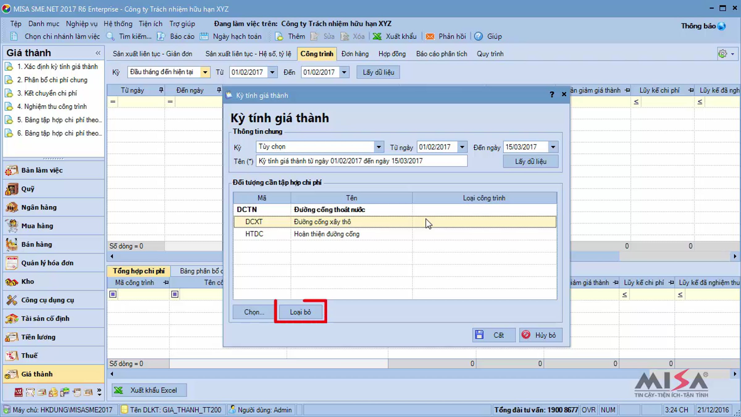The image size is (741, 417).
Task: Click upper grid horizontal scrollbar right arrow
Action: 735,256
